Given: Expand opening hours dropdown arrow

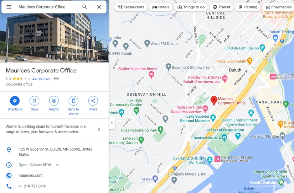Looking at the screenshot, I should (x=58, y=165).
